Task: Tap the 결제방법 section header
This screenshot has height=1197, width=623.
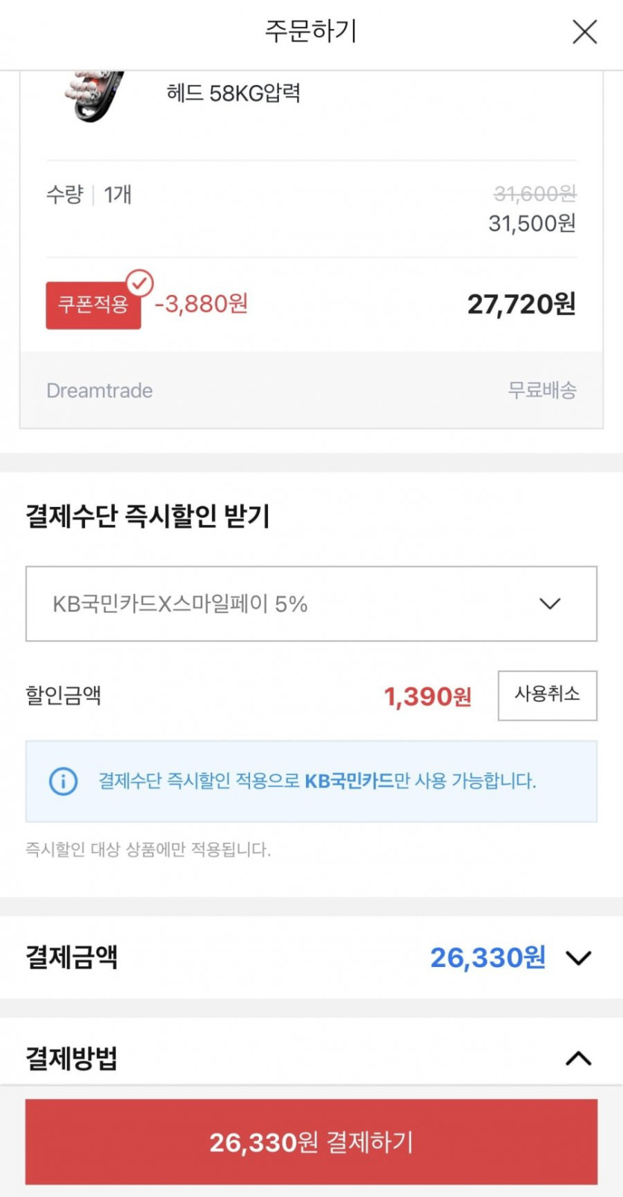Action: (x=72, y=1058)
